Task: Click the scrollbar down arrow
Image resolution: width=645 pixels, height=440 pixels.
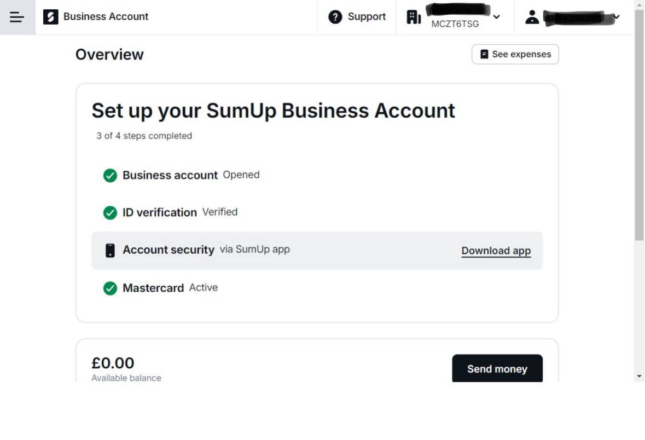Action: [639, 377]
